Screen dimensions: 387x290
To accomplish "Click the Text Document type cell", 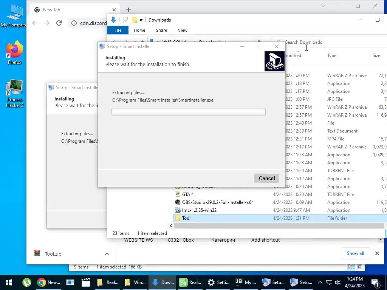I will 342,131.
